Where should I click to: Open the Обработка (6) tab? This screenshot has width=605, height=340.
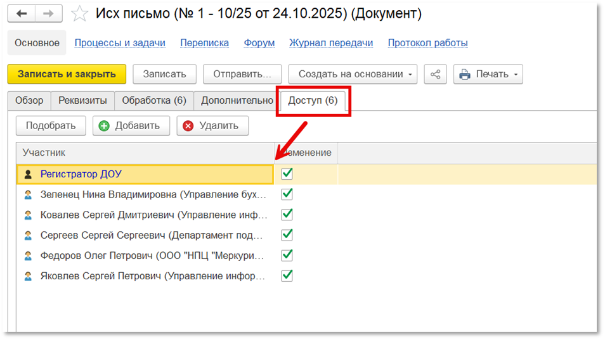pos(154,101)
